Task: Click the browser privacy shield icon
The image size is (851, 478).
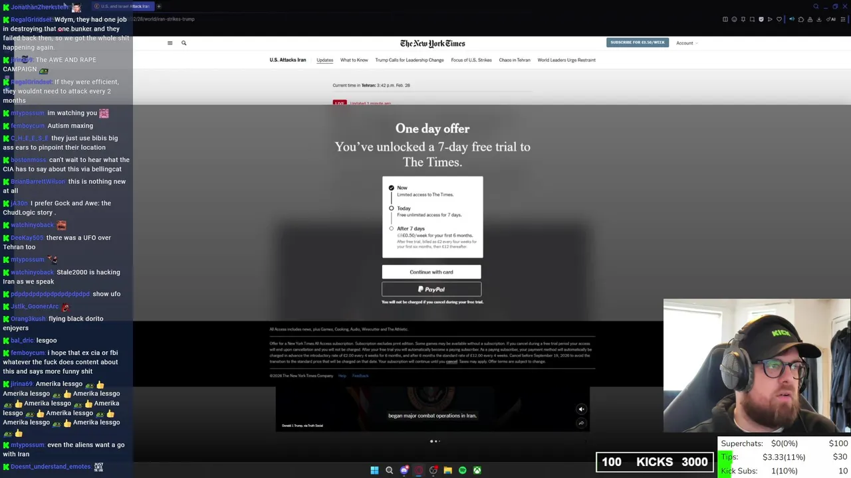Action: pos(761,19)
